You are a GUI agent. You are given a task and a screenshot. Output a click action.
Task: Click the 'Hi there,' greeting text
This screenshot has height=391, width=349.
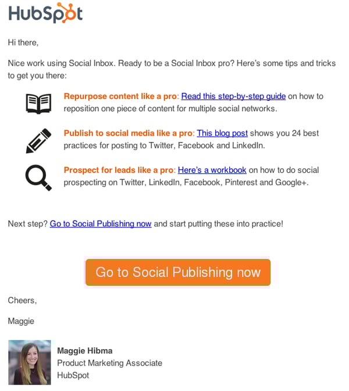[23, 42]
